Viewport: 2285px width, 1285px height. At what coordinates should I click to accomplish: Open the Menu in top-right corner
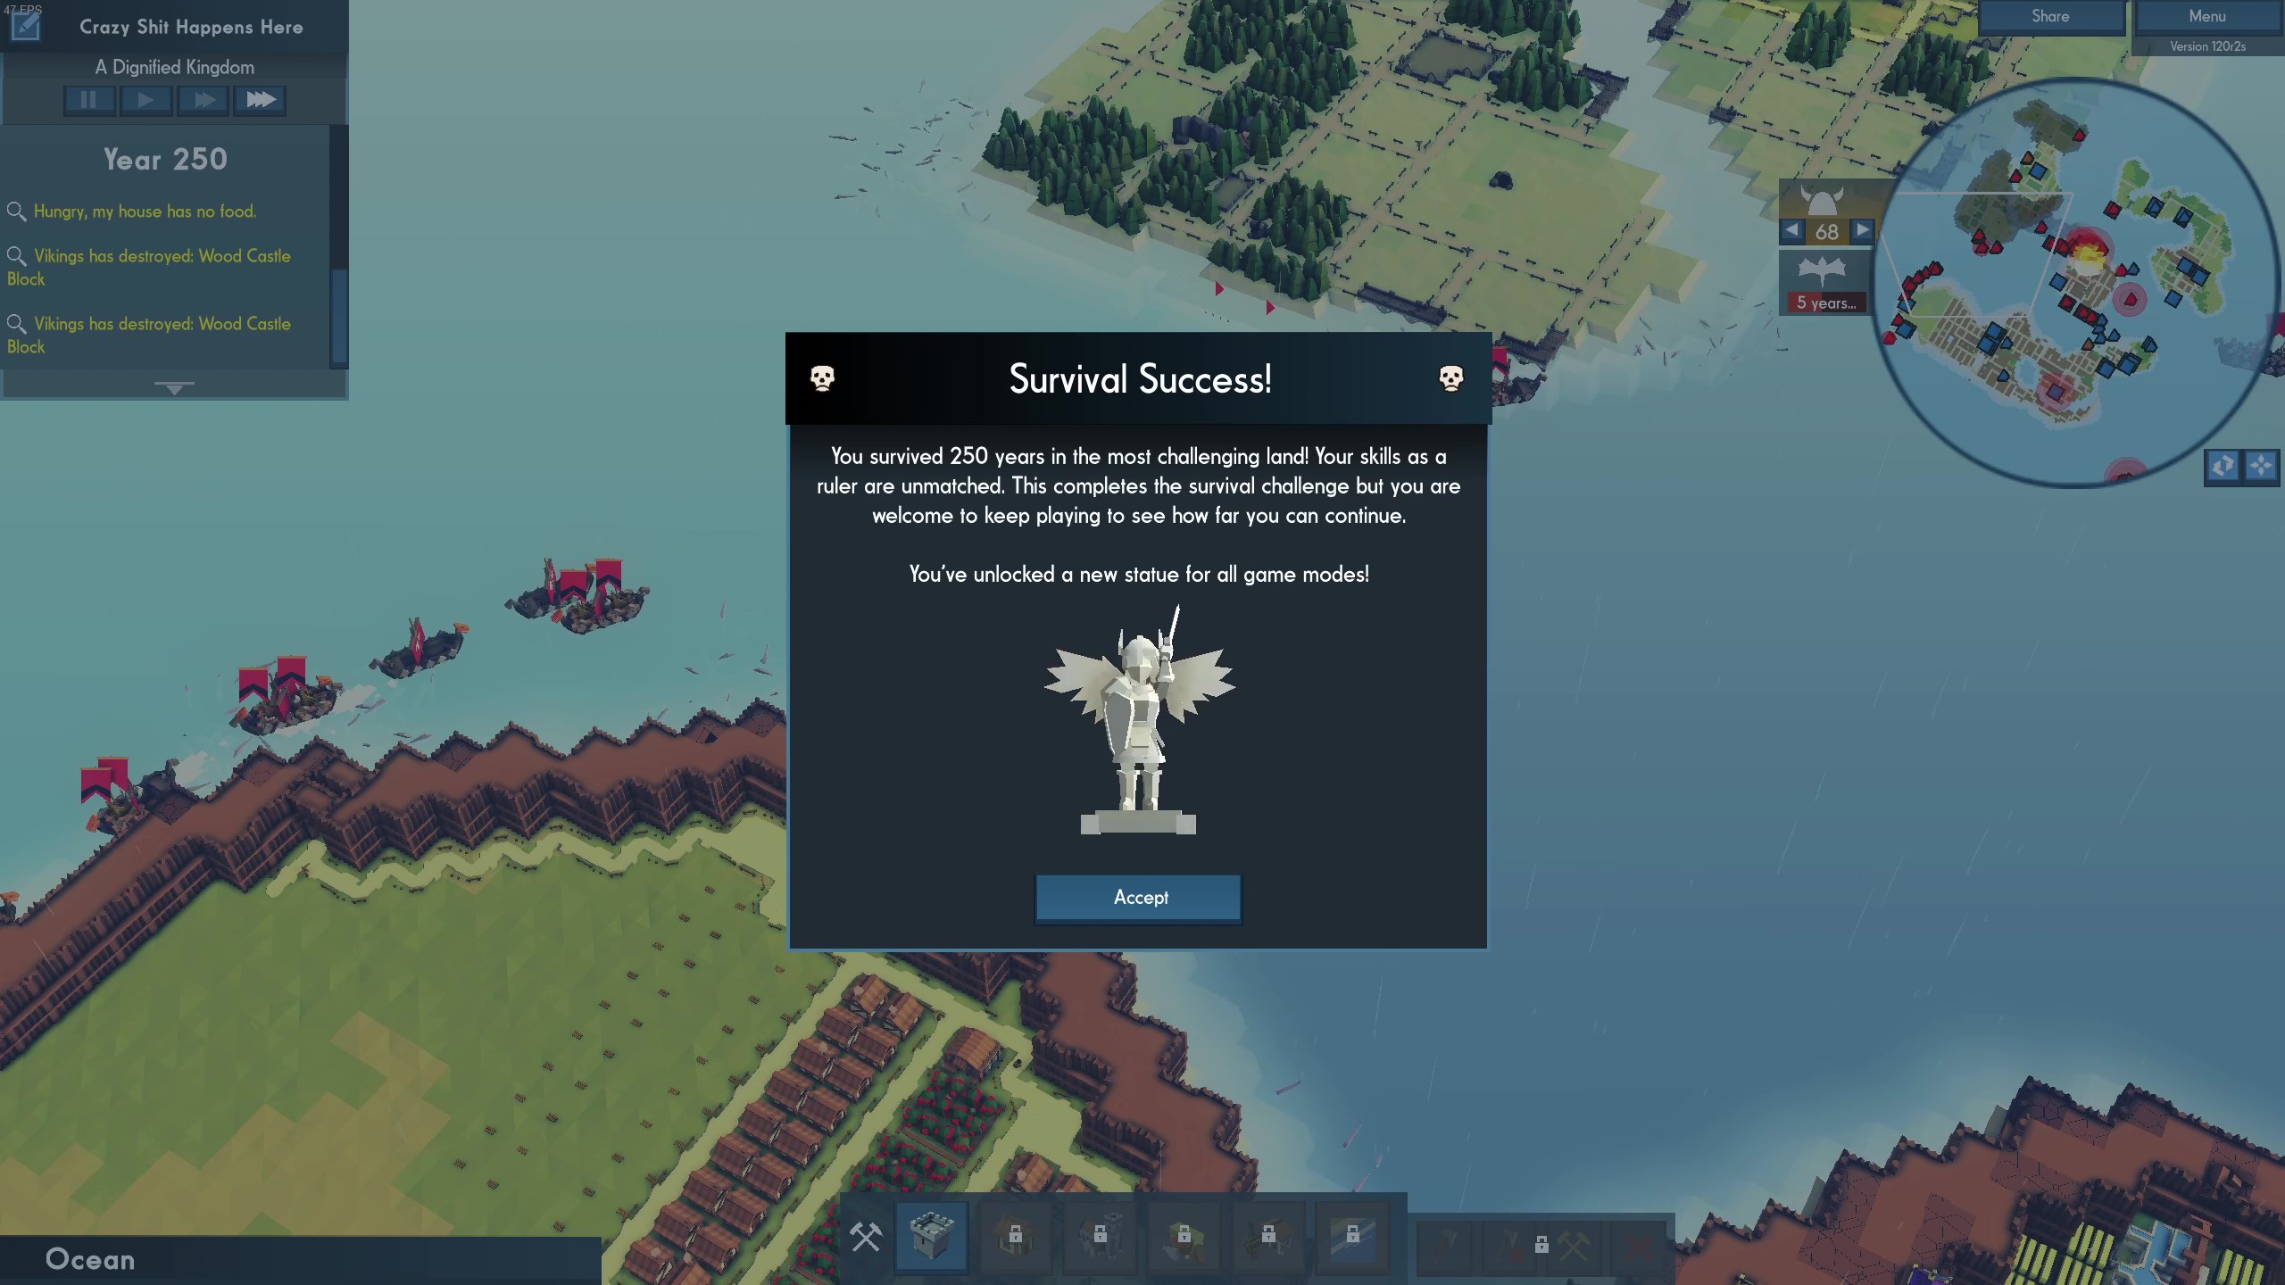click(2206, 16)
